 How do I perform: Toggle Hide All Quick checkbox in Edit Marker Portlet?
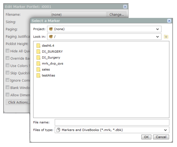[x=7, y=51]
